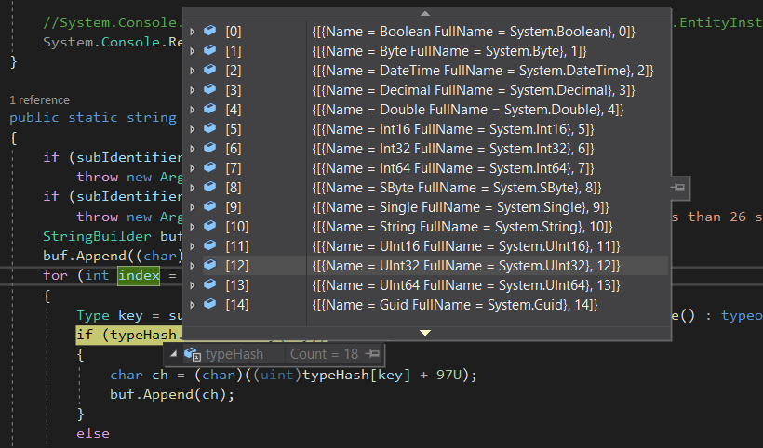Click the cube icon next to [3]

click(209, 90)
